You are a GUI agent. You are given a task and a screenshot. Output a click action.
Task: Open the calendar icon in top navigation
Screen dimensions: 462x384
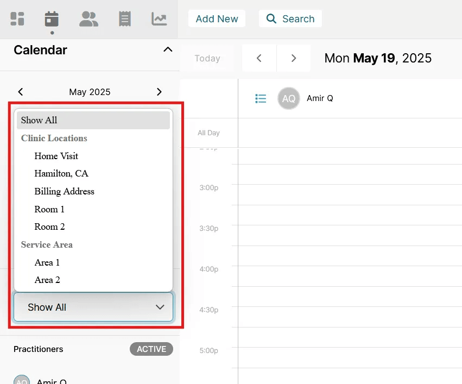pos(52,19)
